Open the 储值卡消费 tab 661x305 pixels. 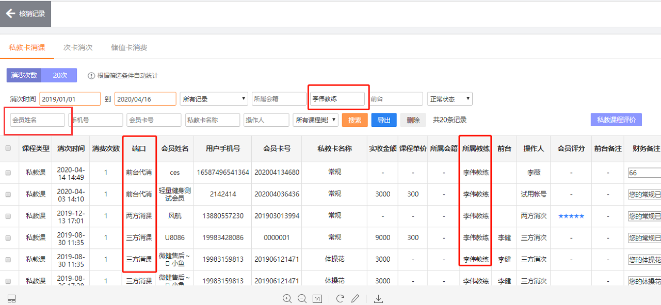(x=129, y=47)
